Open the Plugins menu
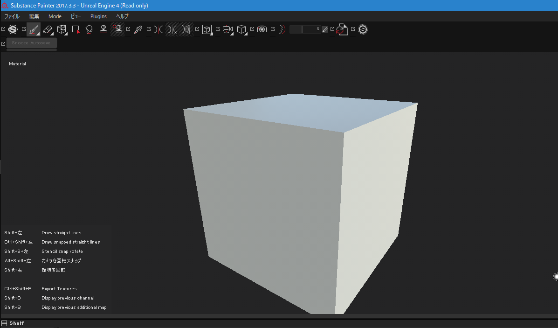Image resolution: width=558 pixels, height=328 pixels. tap(98, 16)
